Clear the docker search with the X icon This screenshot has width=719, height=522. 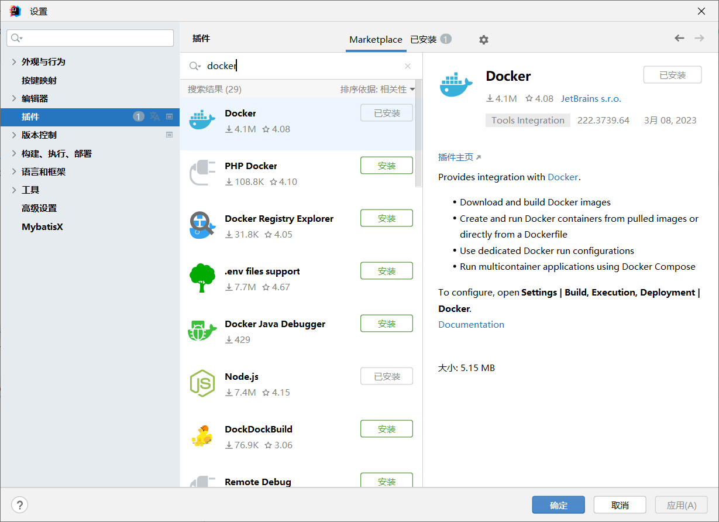407,66
